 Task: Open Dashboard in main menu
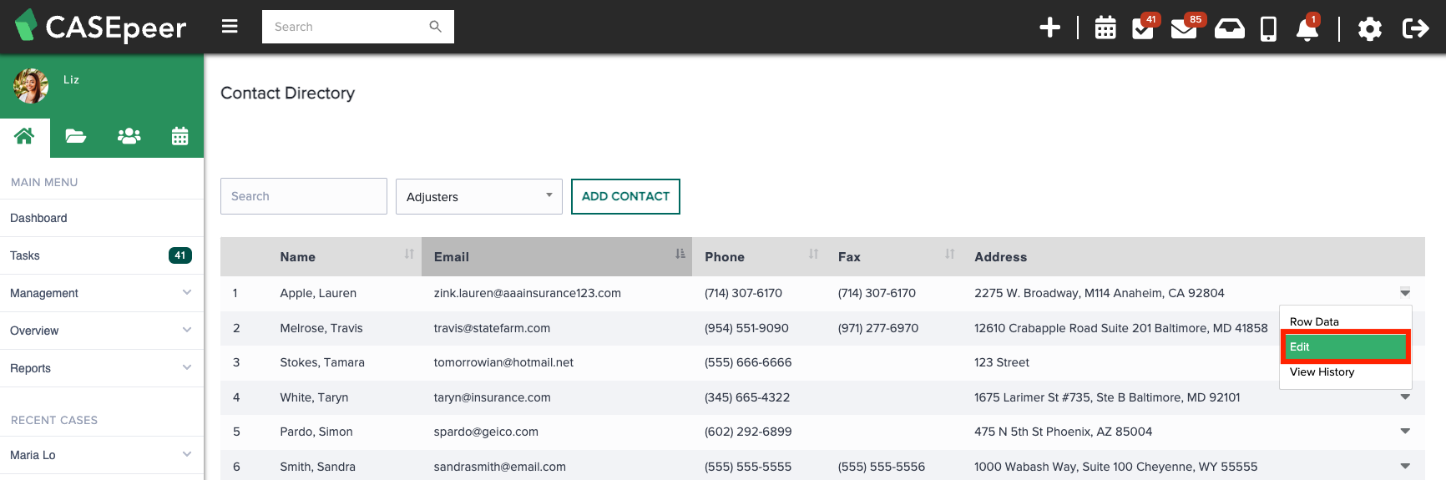tap(102, 218)
